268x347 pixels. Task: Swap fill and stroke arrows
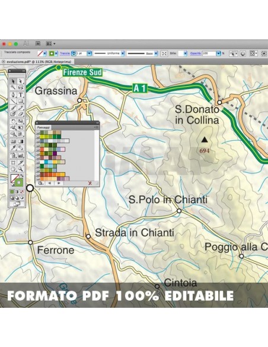tap(21, 176)
